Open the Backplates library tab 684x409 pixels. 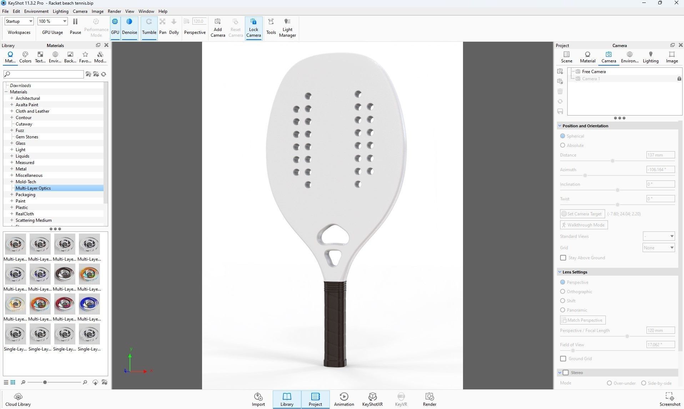(x=70, y=57)
